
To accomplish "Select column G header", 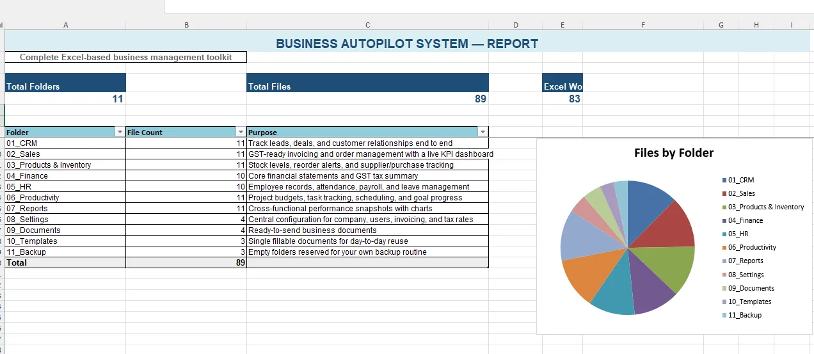I will (721, 25).
